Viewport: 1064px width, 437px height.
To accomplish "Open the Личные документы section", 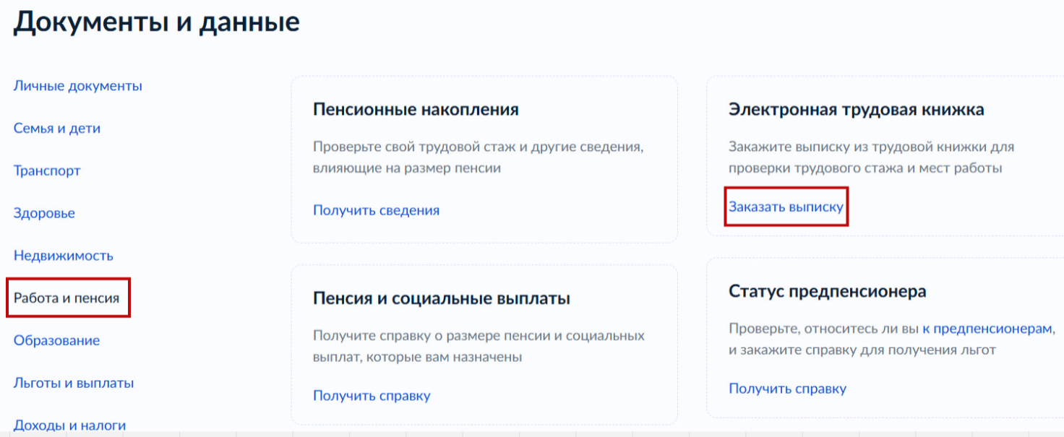I will (x=77, y=85).
